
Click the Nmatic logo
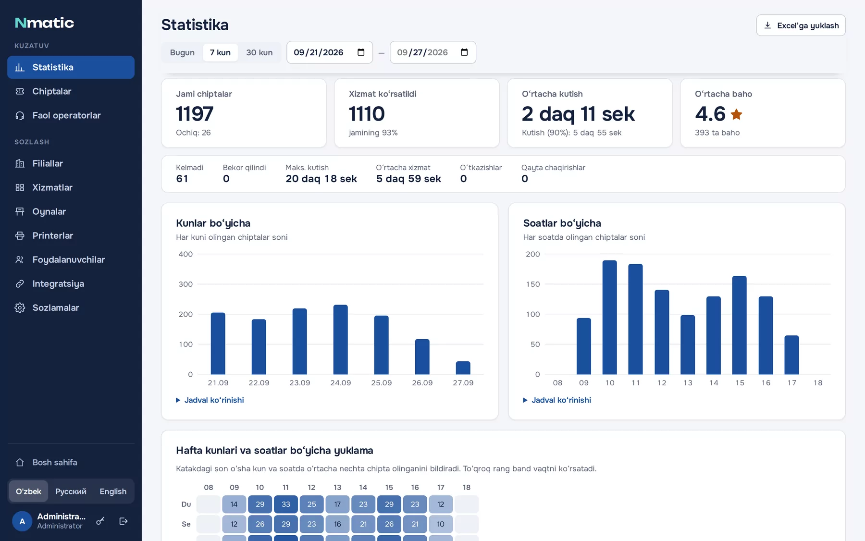tap(44, 23)
